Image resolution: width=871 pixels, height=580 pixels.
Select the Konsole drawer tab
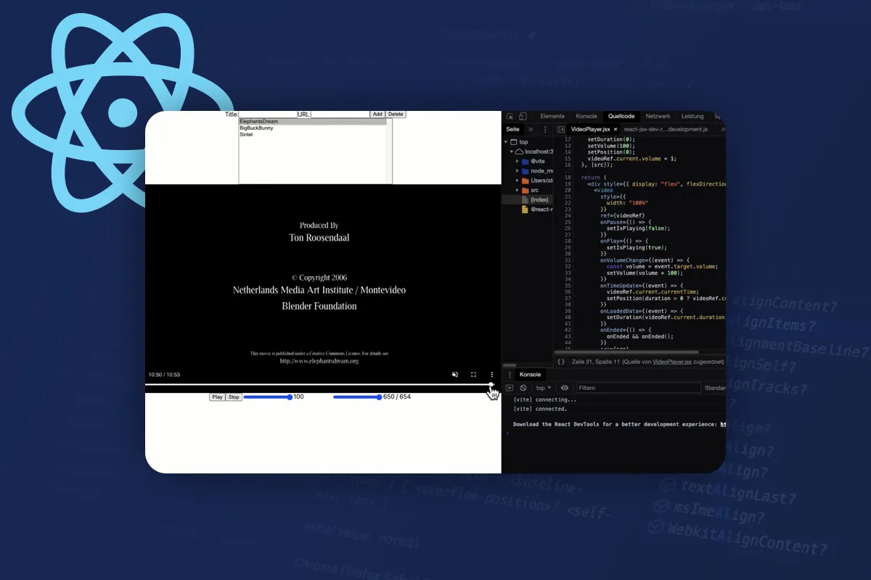(530, 374)
